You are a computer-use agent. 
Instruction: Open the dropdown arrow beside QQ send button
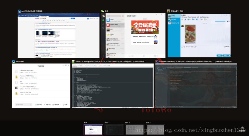[x=230, y=56]
